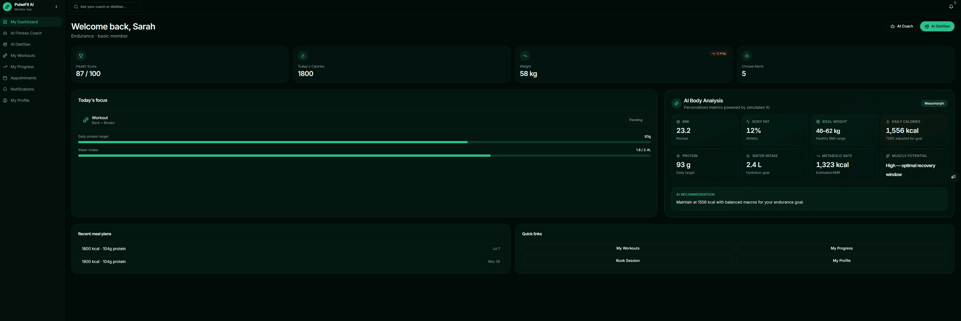961x321 pixels.
Task: Go to AI Dietitian sidebar item
Action: tap(31, 44)
